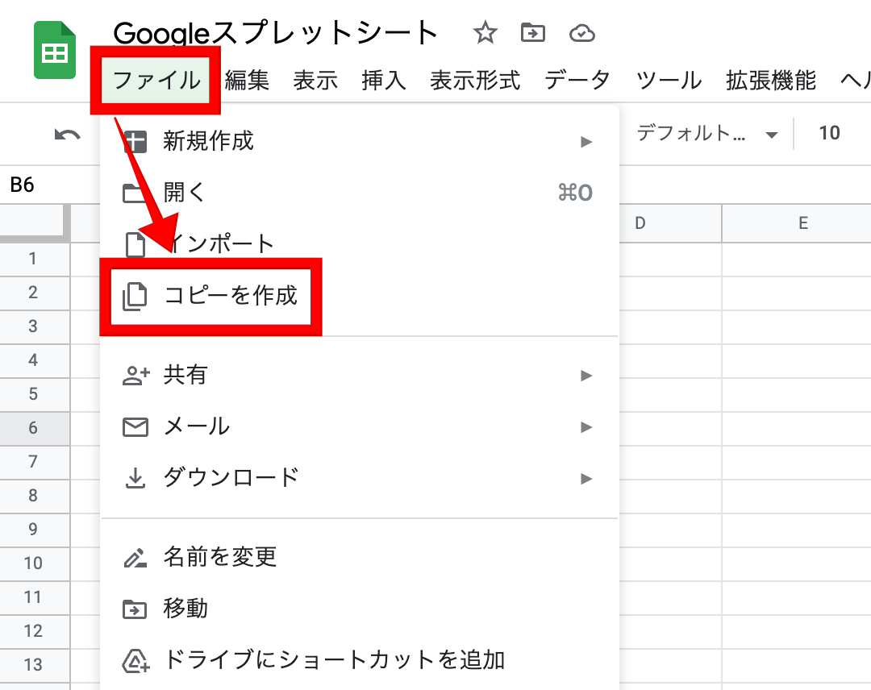Image resolution: width=871 pixels, height=690 pixels.
Task: Select row 3 header
Action: pos(35,326)
